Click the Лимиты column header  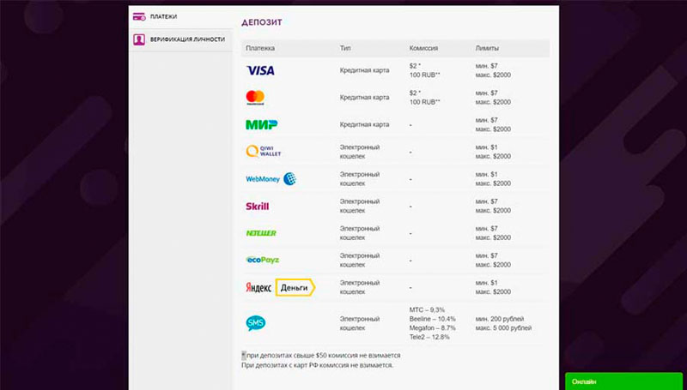(x=487, y=47)
